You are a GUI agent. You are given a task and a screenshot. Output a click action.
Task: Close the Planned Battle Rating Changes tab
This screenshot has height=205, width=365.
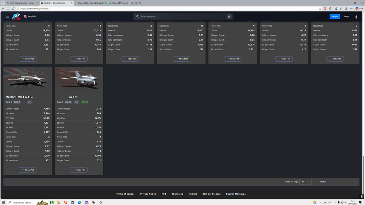point(106,3)
